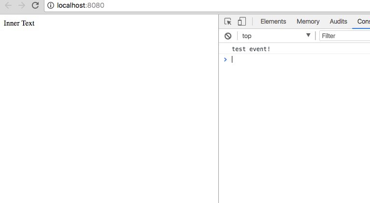This screenshot has height=203, width=370.
Task: Clear the console output
Action: coord(228,36)
